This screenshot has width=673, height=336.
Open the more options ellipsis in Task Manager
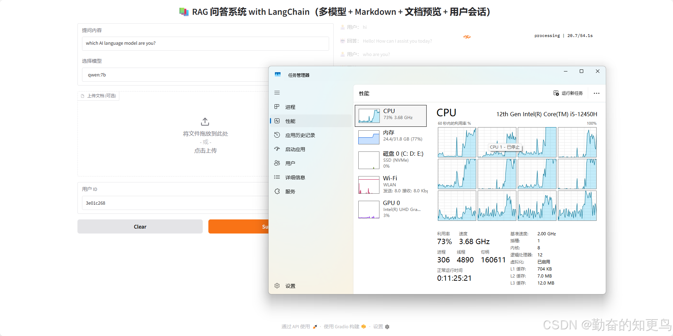pyautogui.click(x=596, y=93)
